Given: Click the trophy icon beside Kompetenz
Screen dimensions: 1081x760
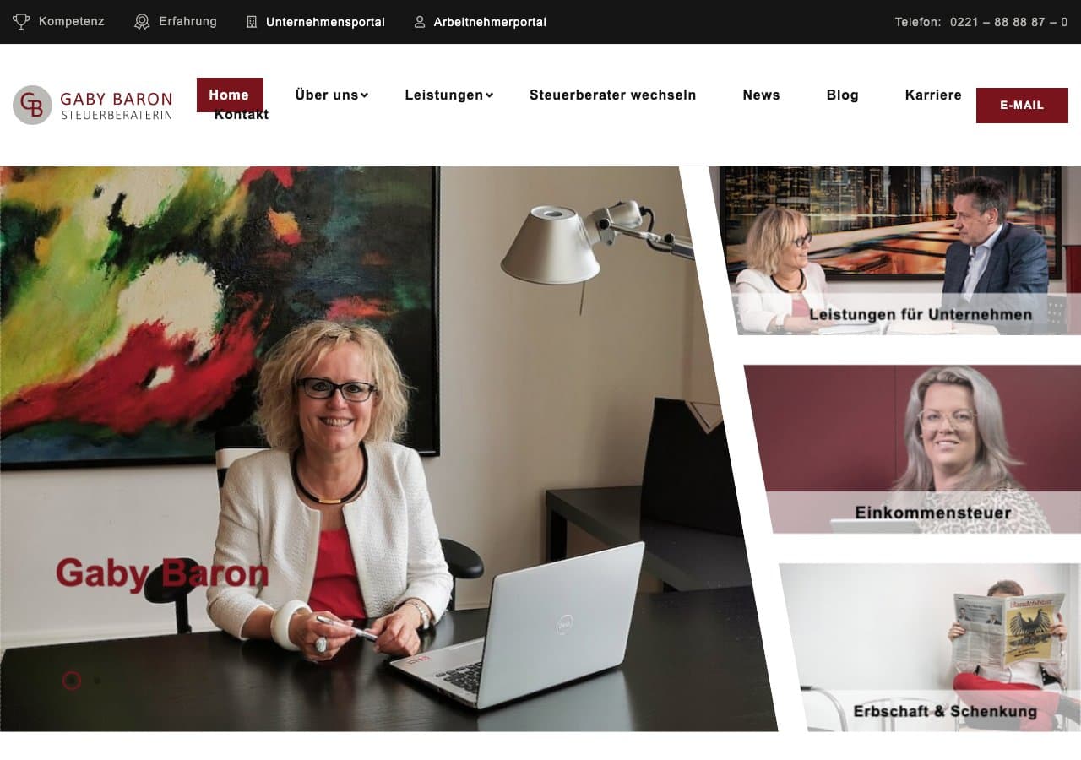Looking at the screenshot, I should [21, 22].
